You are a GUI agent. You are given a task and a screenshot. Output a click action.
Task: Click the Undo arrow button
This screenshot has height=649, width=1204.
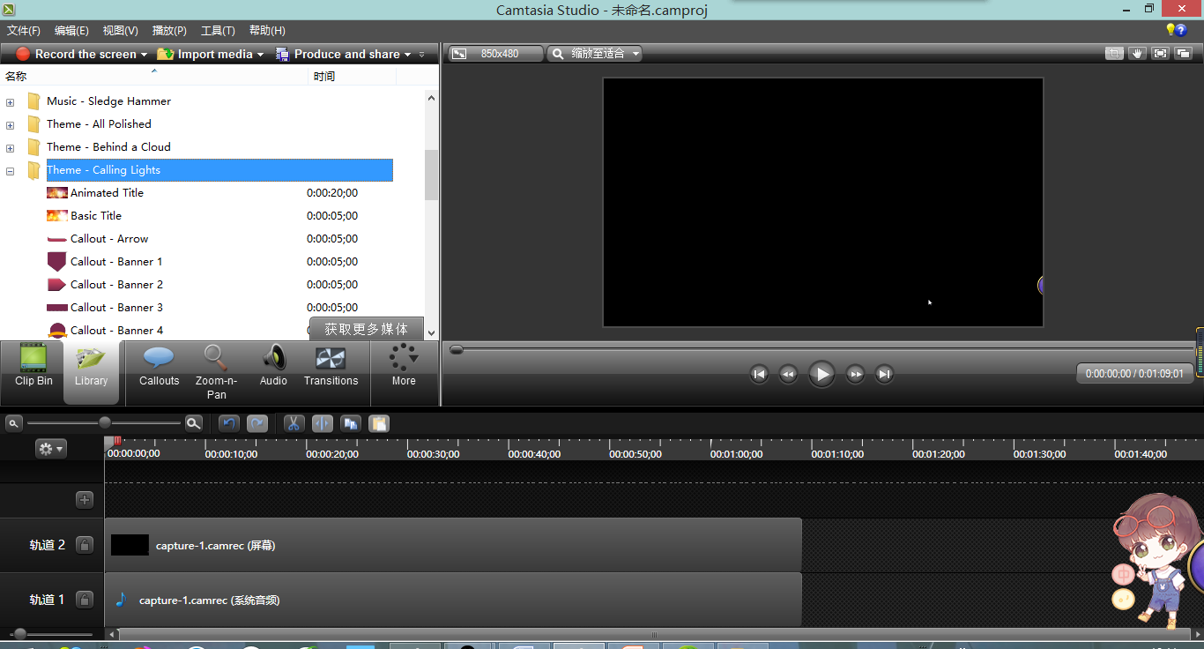coord(229,423)
